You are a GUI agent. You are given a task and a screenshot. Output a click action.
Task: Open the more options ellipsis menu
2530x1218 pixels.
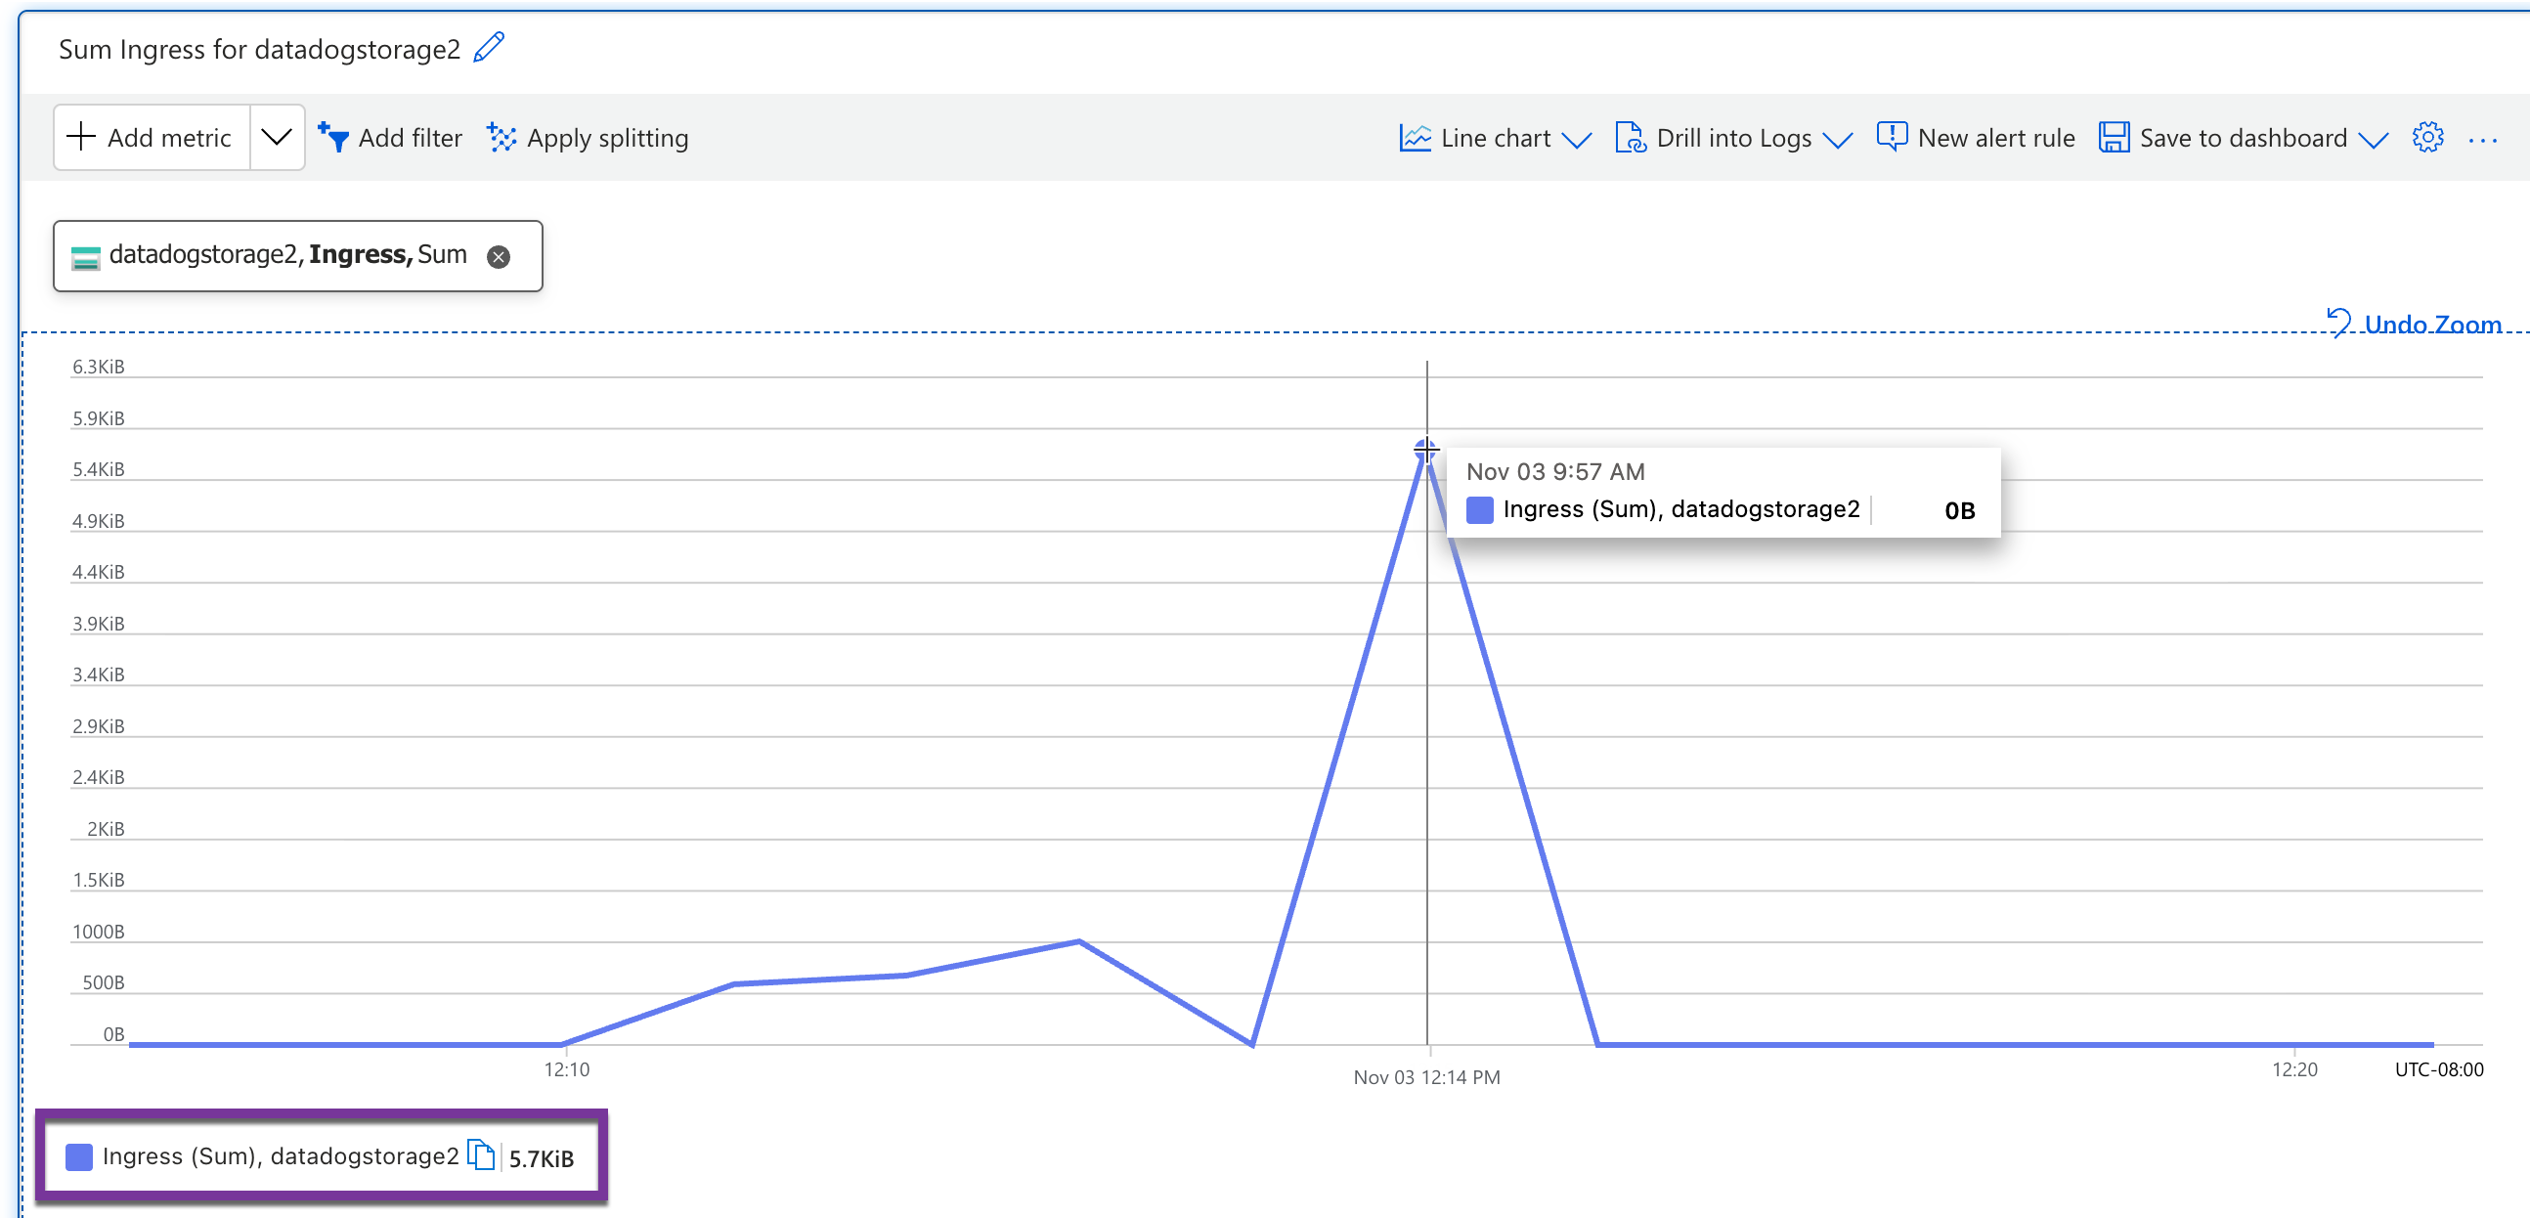[x=2482, y=140]
